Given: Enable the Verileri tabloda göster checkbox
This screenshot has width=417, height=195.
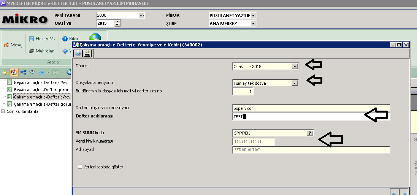Looking at the screenshot, I should [x=80, y=167].
